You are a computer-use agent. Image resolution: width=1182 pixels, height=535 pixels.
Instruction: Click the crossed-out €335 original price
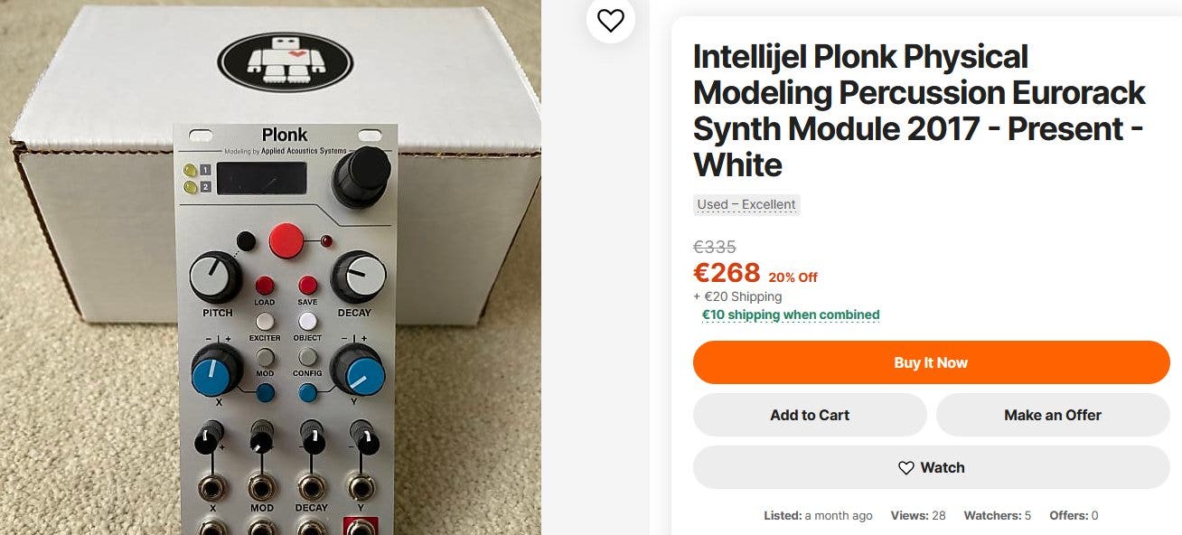(714, 247)
